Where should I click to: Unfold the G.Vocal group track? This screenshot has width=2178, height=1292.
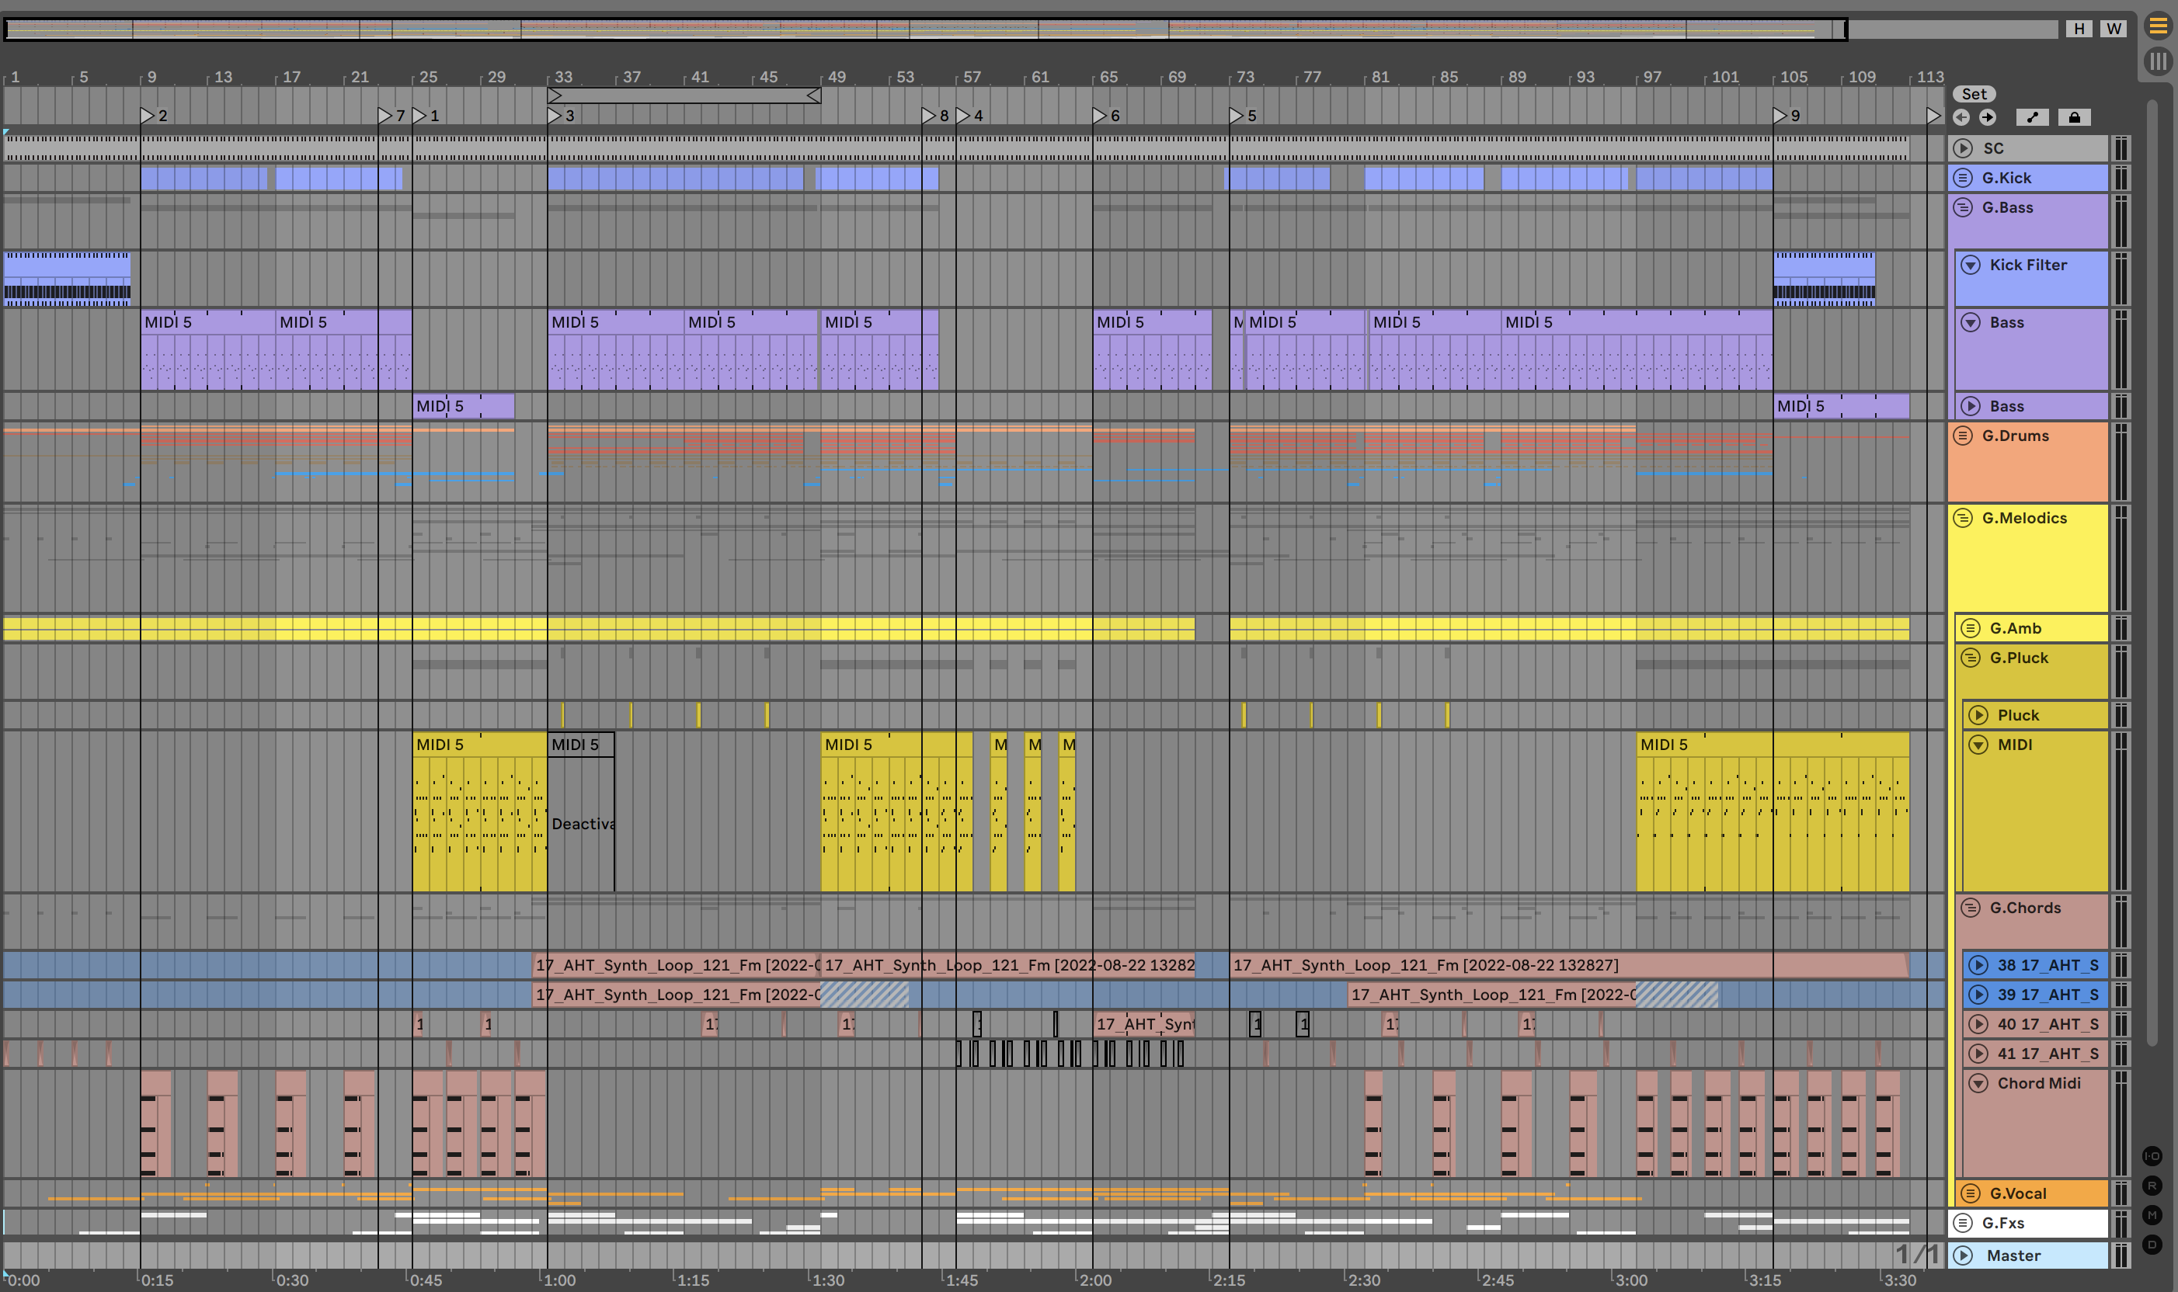coord(1970,1193)
